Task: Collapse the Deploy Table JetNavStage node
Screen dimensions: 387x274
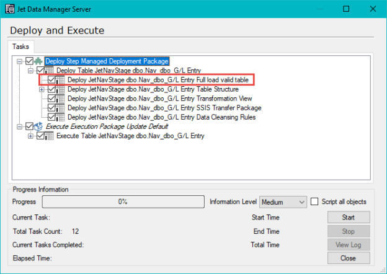Action: pyautogui.click(x=30, y=71)
